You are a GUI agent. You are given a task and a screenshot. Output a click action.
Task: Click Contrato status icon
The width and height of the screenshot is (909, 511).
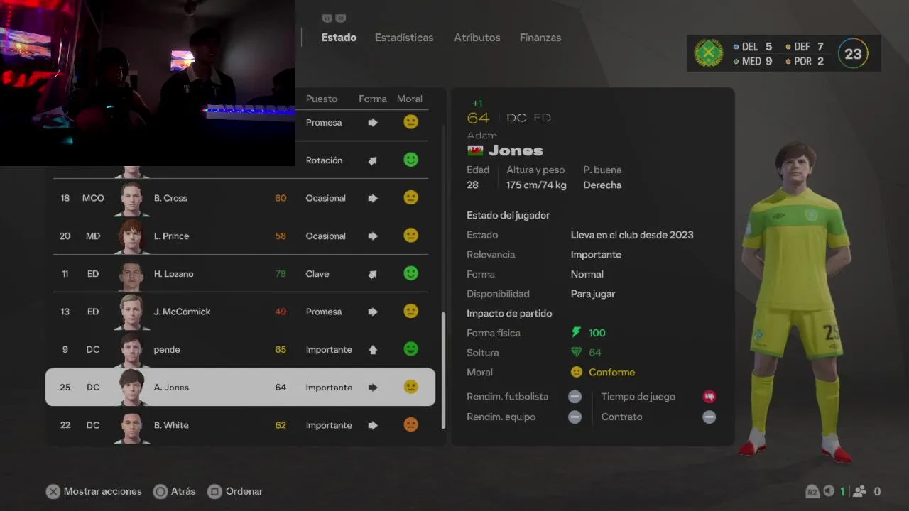click(x=709, y=417)
